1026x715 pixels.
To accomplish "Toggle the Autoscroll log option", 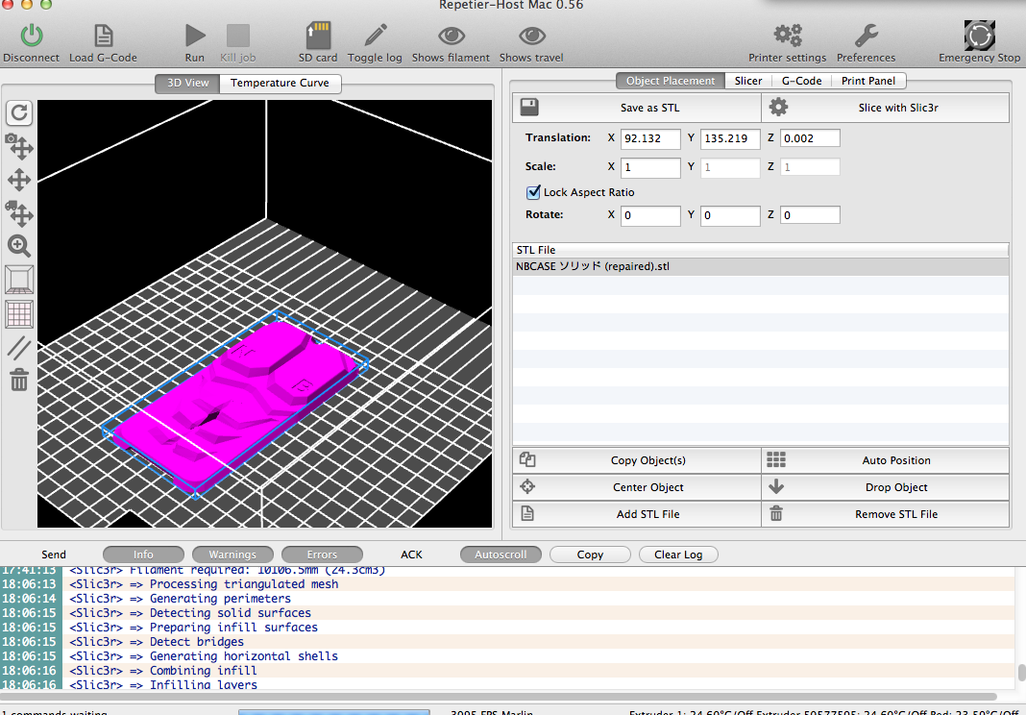I will click(x=501, y=555).
